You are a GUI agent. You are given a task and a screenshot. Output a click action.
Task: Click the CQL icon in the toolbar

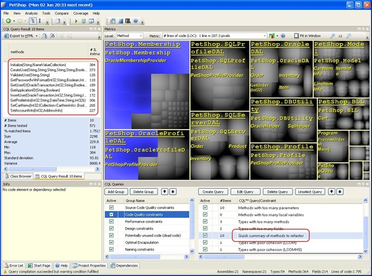coord(128,21)
